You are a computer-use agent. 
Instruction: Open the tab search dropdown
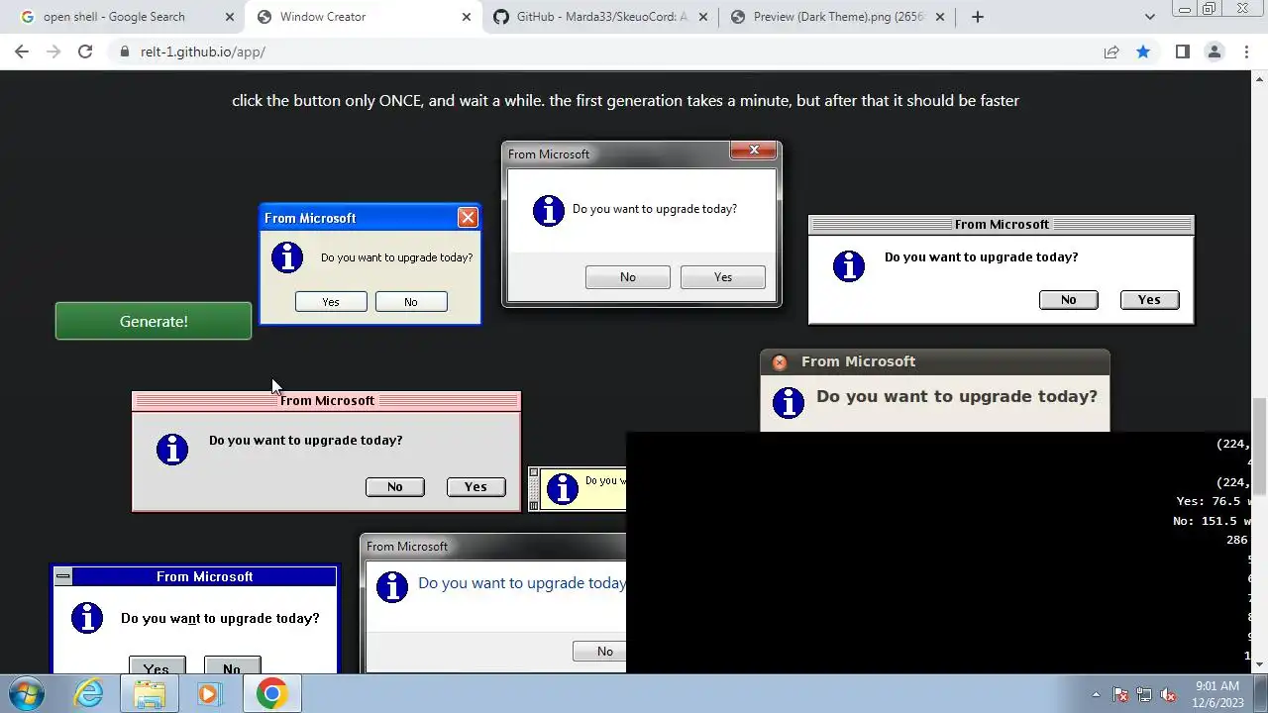point(1149,17)
